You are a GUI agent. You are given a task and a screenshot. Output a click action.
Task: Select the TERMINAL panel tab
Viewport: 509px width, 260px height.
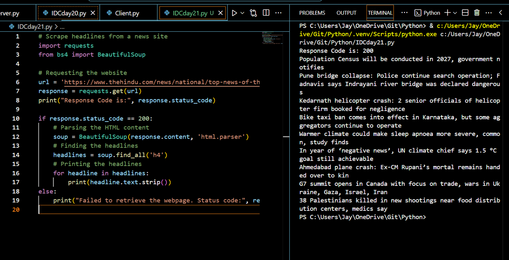(x=380, y=13)
